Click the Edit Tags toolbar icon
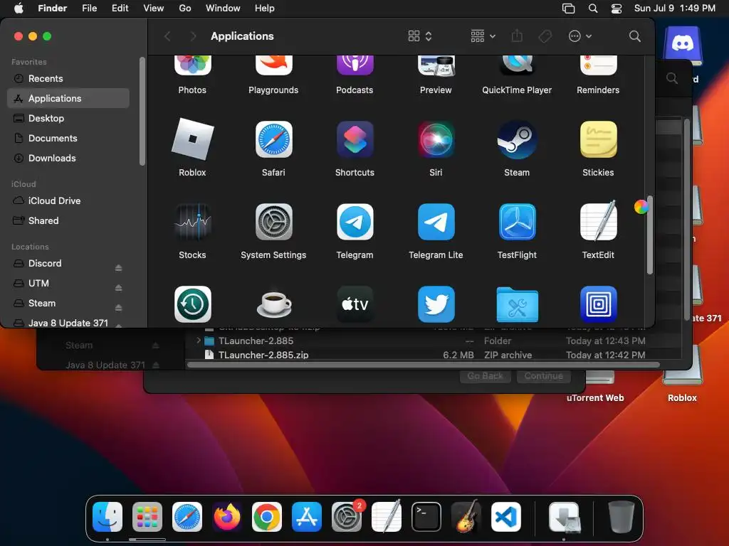Screen dimensions: 729x546 pos(545,36)
